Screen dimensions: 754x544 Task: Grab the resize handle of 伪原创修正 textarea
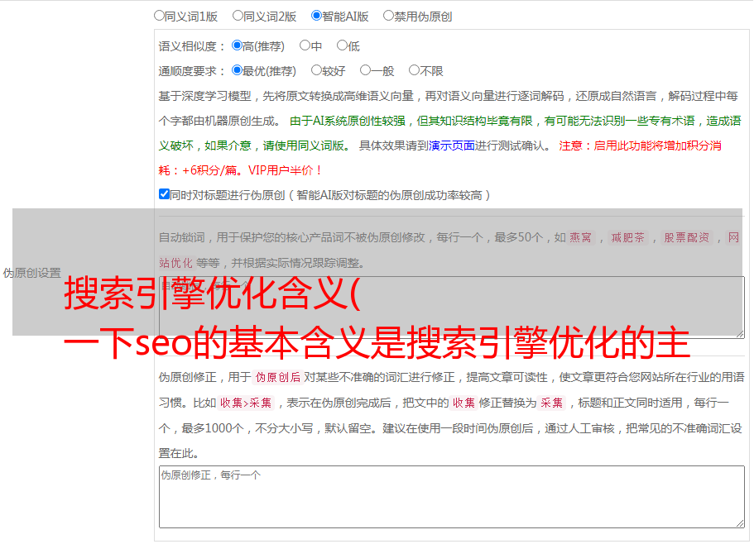point(740,524)
